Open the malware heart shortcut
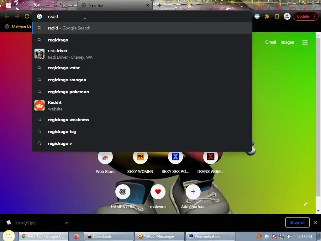 (x=158, y=197)
